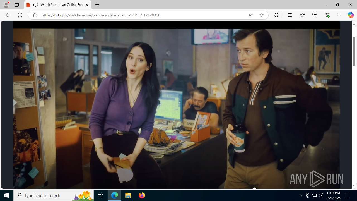Open the Extensions puzzle icon
The image size is (357, 201).
tap(276, 15)
